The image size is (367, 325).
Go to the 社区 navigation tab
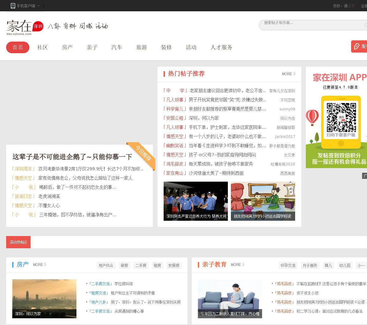(43, 47)
